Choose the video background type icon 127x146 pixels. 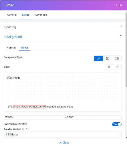[117, 58]
